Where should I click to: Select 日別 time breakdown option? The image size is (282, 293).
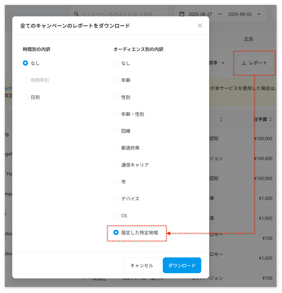(x=25, y=97)
